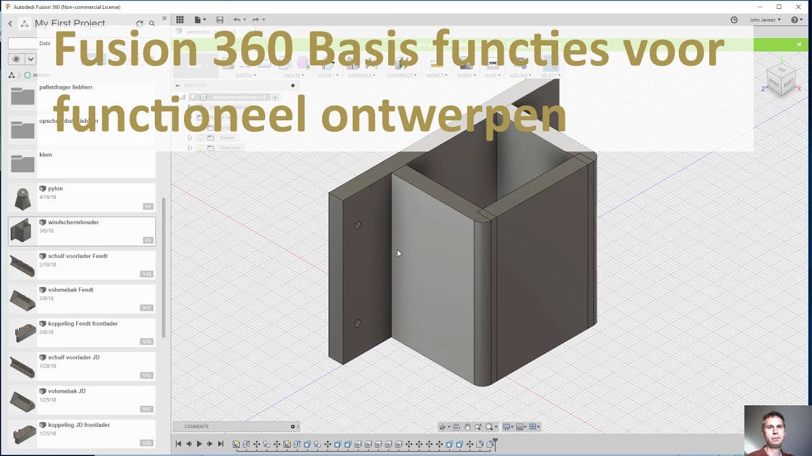Open the Modify toolbar menu
812x456 pixels.
(327, 75)
